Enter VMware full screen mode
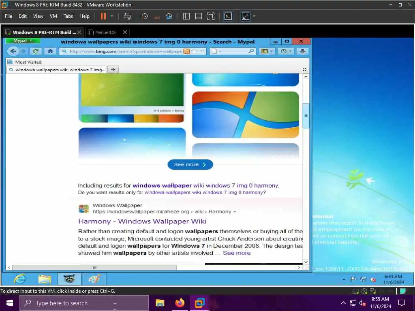Screen dimensions: 415x311 [211, 16]
